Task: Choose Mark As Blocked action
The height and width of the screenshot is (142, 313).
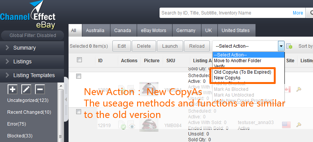Action: pyautogui.click(x=231, y=89)
